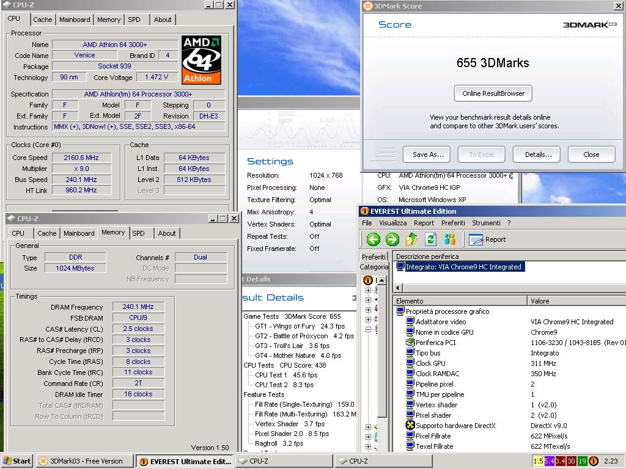Expand the topmost plus node in Everest category tree

pos(368,290)
